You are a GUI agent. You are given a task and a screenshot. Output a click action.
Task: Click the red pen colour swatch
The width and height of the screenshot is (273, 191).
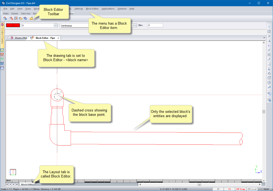point(13,25)
